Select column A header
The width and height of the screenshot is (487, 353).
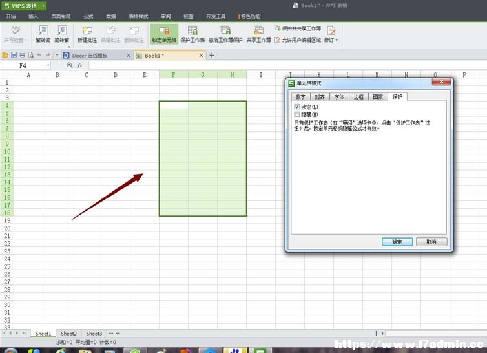(28, 74)
